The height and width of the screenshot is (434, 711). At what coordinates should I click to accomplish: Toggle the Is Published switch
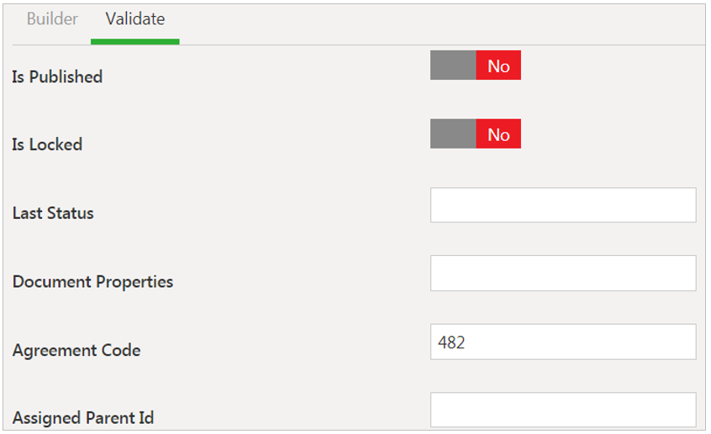point(475,65)
